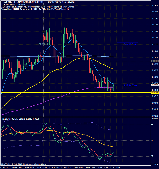Image resolution: width=159 pixels, height=169 pixels.
Task: Select the blue line above 'DAY 10 EMA'
Action: [127, 43]
